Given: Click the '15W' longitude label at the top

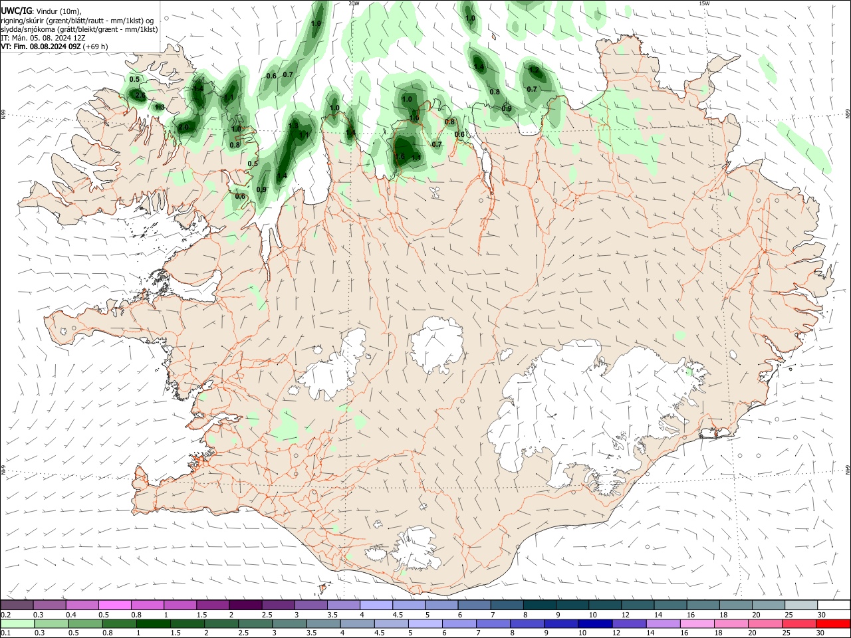Looking at the screenshot, I should (704, 3).
